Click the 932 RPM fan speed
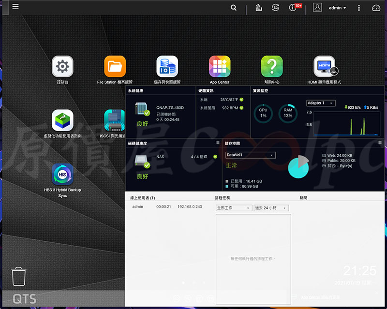The width and height of the screenshot is (387, 309). pos(230,108)
